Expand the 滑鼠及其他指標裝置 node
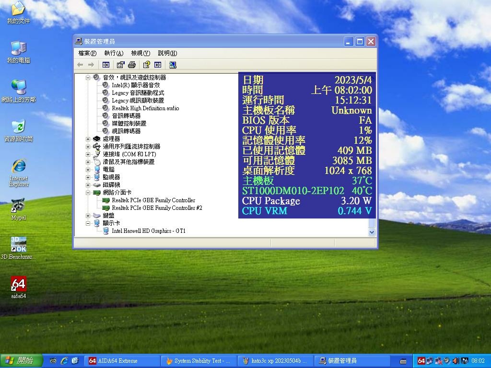The image size is (491, 368). click(88, 162)
